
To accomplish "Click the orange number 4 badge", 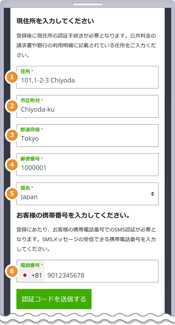I will (12, 165).
